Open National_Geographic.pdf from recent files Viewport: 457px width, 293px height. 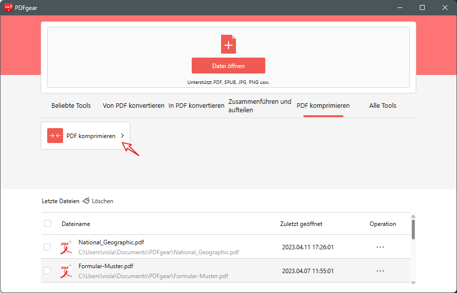(111, 242)
